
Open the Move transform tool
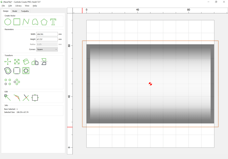[8, 62]
